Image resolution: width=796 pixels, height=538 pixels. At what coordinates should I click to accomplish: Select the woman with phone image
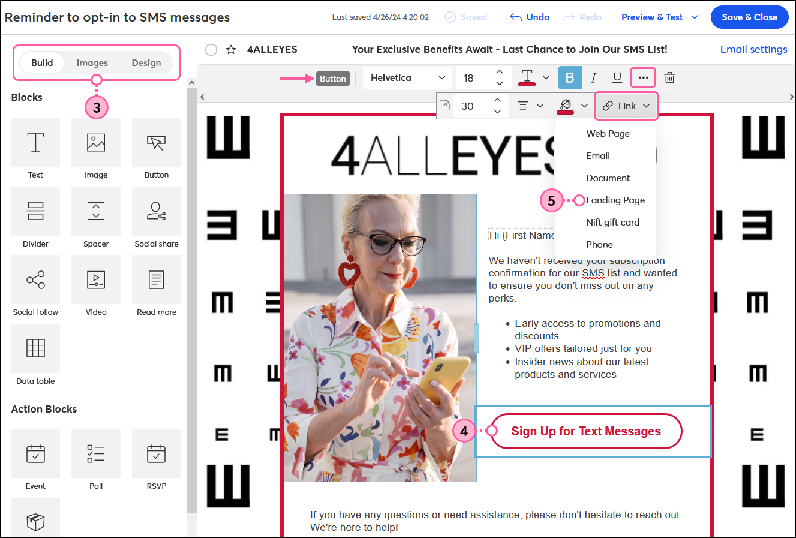coord(380,338)
